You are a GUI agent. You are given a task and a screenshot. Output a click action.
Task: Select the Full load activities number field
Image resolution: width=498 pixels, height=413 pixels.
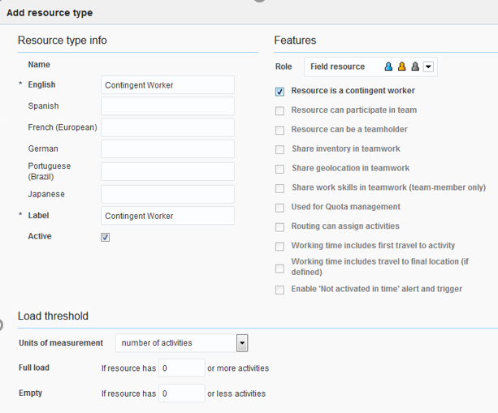[x=181, y=368]
